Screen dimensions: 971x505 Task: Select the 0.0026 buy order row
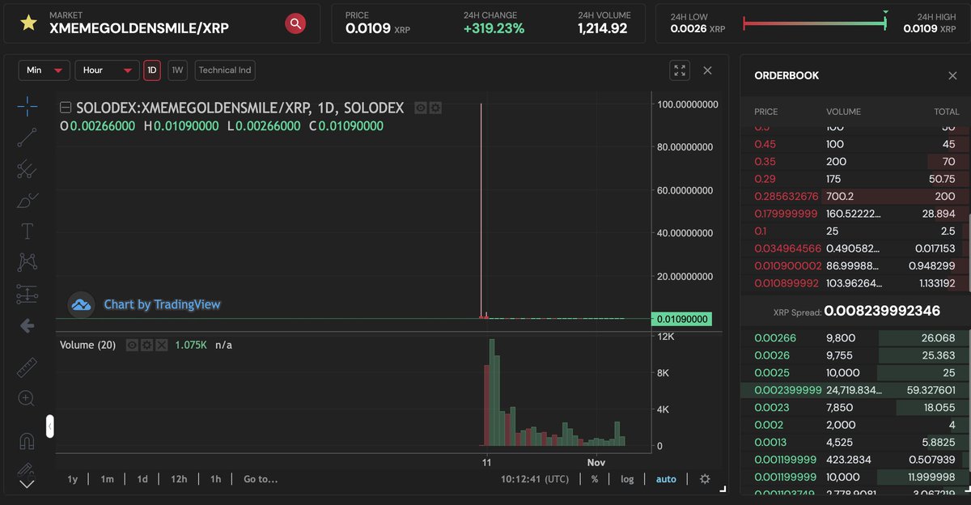855,355
